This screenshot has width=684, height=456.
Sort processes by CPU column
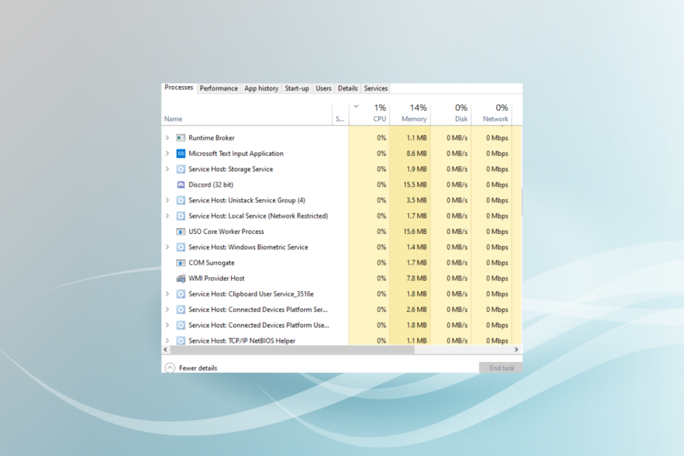pyautogui.click(x=369, y=114)
